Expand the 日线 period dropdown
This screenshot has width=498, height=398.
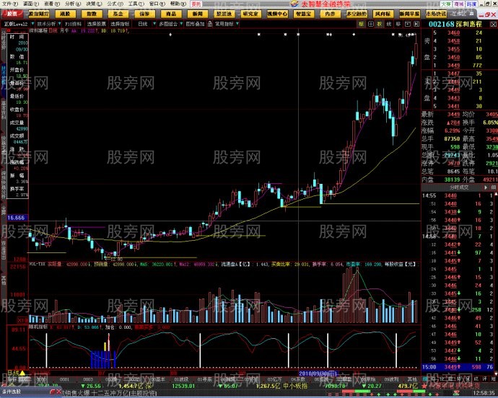[x=154, y=24]
